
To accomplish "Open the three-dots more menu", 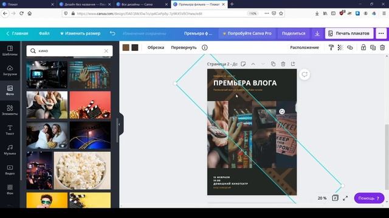I will tap(381, 33).
